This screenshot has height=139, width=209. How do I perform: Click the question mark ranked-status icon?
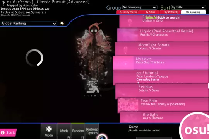coord(3,3)
